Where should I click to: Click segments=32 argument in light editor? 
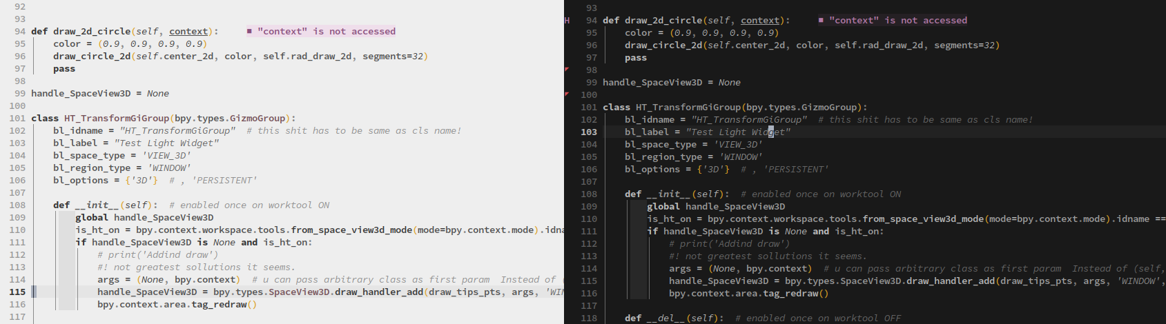point(393,57)
